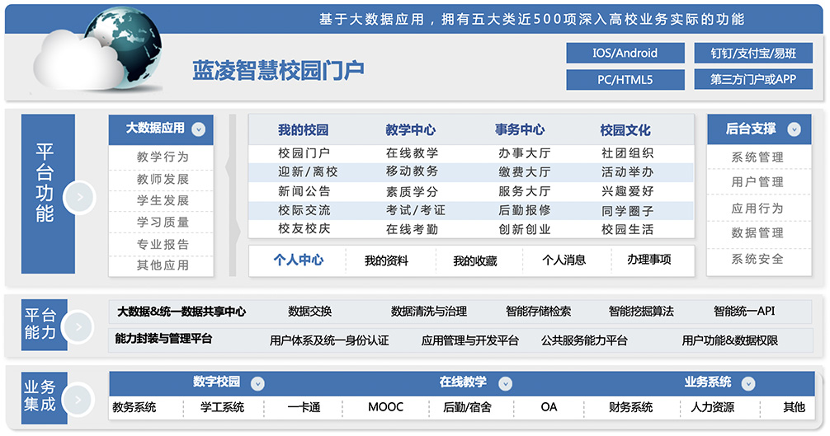Screen dimensions: 830x436
Task: Select the 我的校园 column header
Action: (304, 130)
